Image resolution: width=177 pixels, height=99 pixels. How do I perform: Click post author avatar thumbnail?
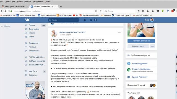[54, 34]
